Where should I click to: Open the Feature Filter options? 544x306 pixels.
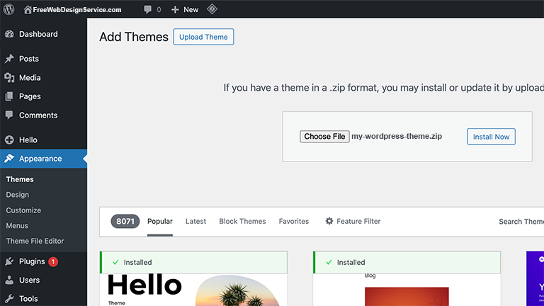pos(353,221)
